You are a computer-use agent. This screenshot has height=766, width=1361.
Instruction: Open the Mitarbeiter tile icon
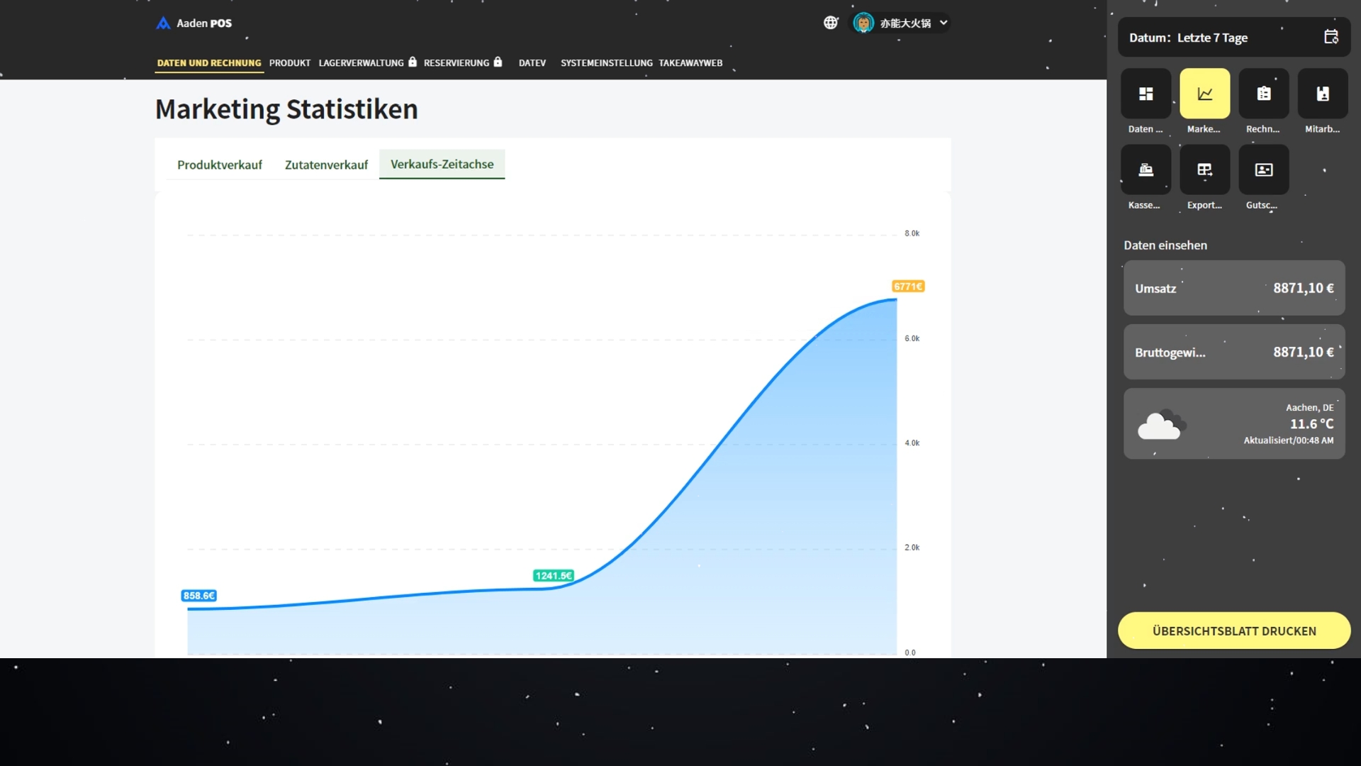coord(1322,94)
